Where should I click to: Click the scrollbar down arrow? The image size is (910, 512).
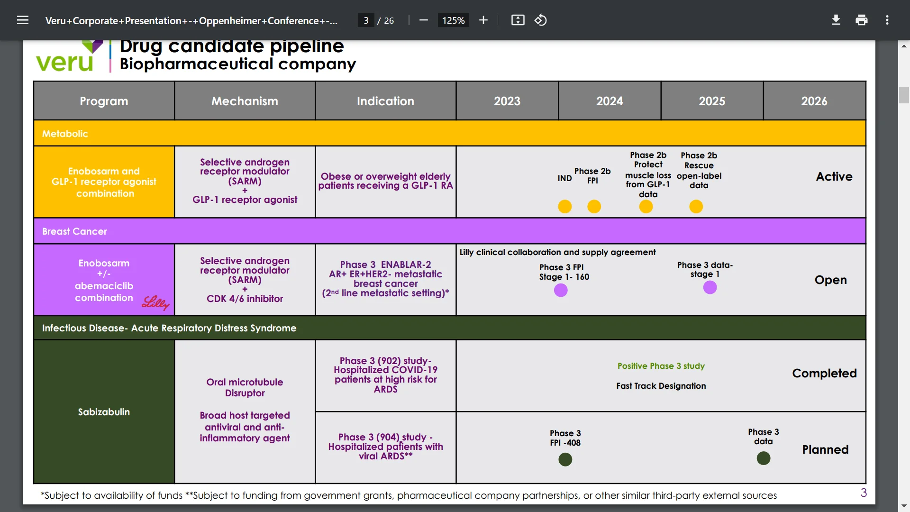click(904, 506)
